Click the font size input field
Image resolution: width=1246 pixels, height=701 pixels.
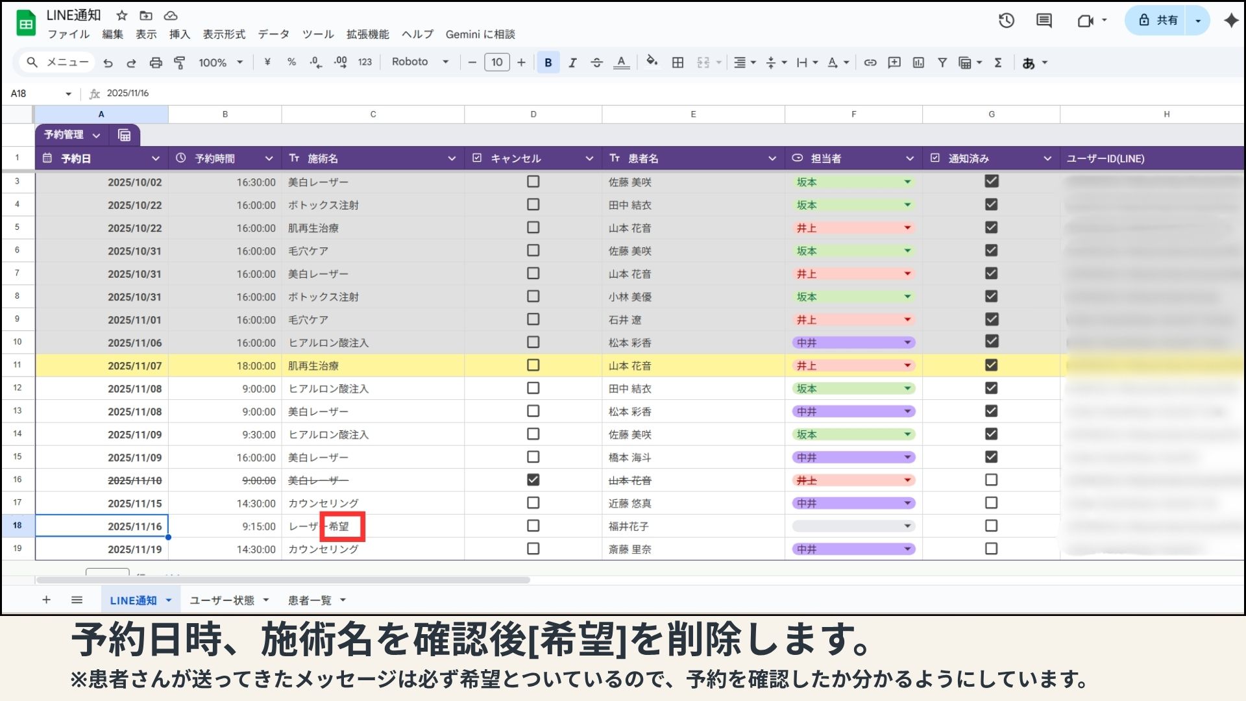[496, 62]
